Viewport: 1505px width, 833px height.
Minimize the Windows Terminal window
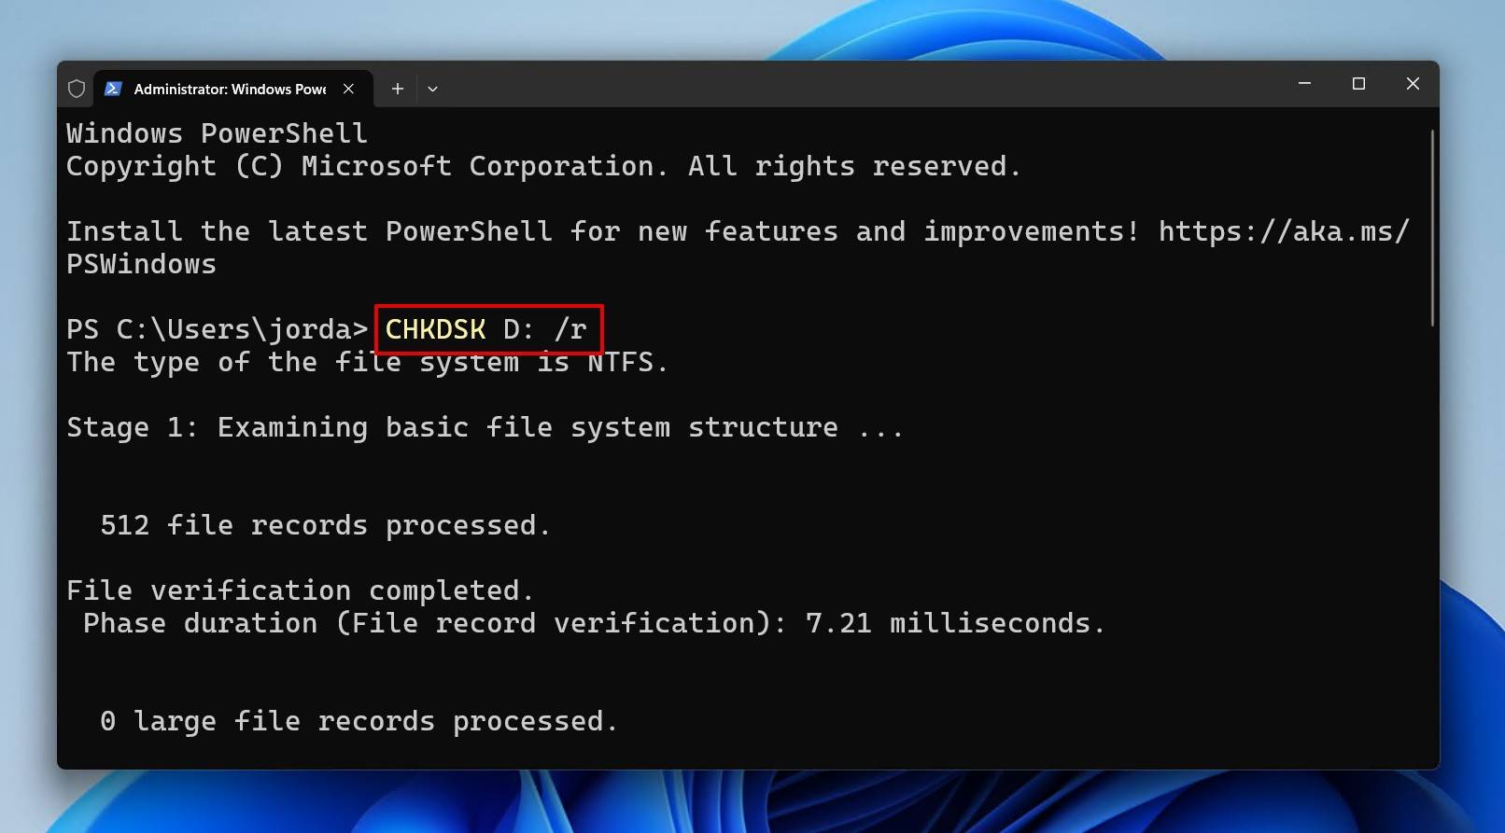(1303, 83)
